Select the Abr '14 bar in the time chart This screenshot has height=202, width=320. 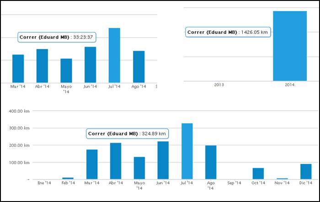42,66
